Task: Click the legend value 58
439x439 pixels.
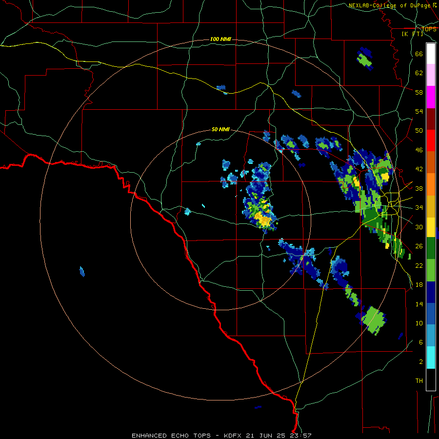Action: (419, 92)
